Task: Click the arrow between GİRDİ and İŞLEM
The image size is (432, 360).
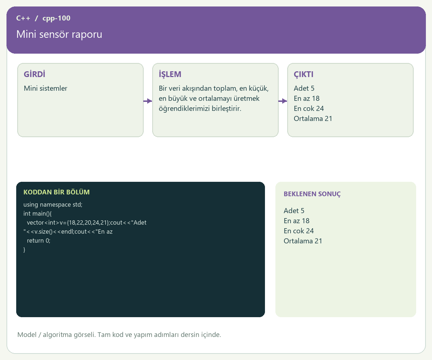Action: point(148,101)
